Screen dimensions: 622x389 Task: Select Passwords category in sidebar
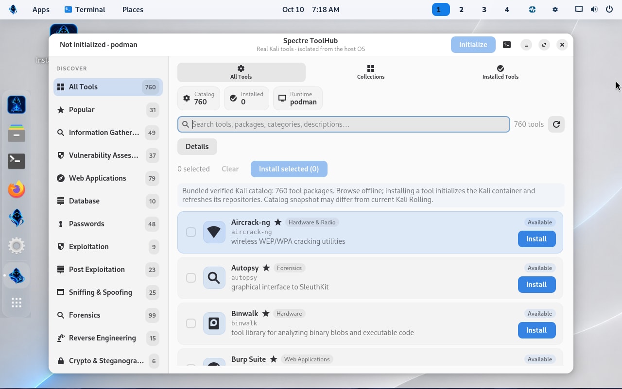pyautogui.click(x=108, y=224)
